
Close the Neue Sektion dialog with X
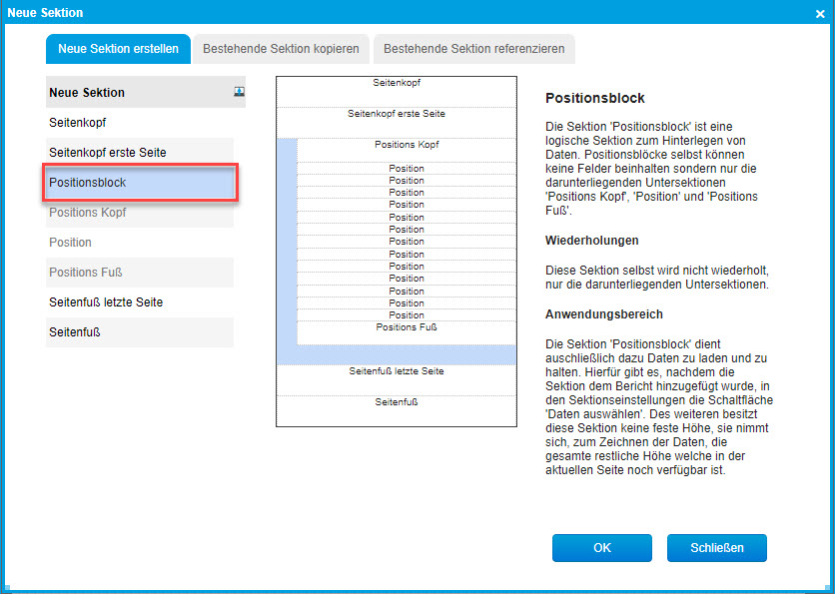coord(819,13)
